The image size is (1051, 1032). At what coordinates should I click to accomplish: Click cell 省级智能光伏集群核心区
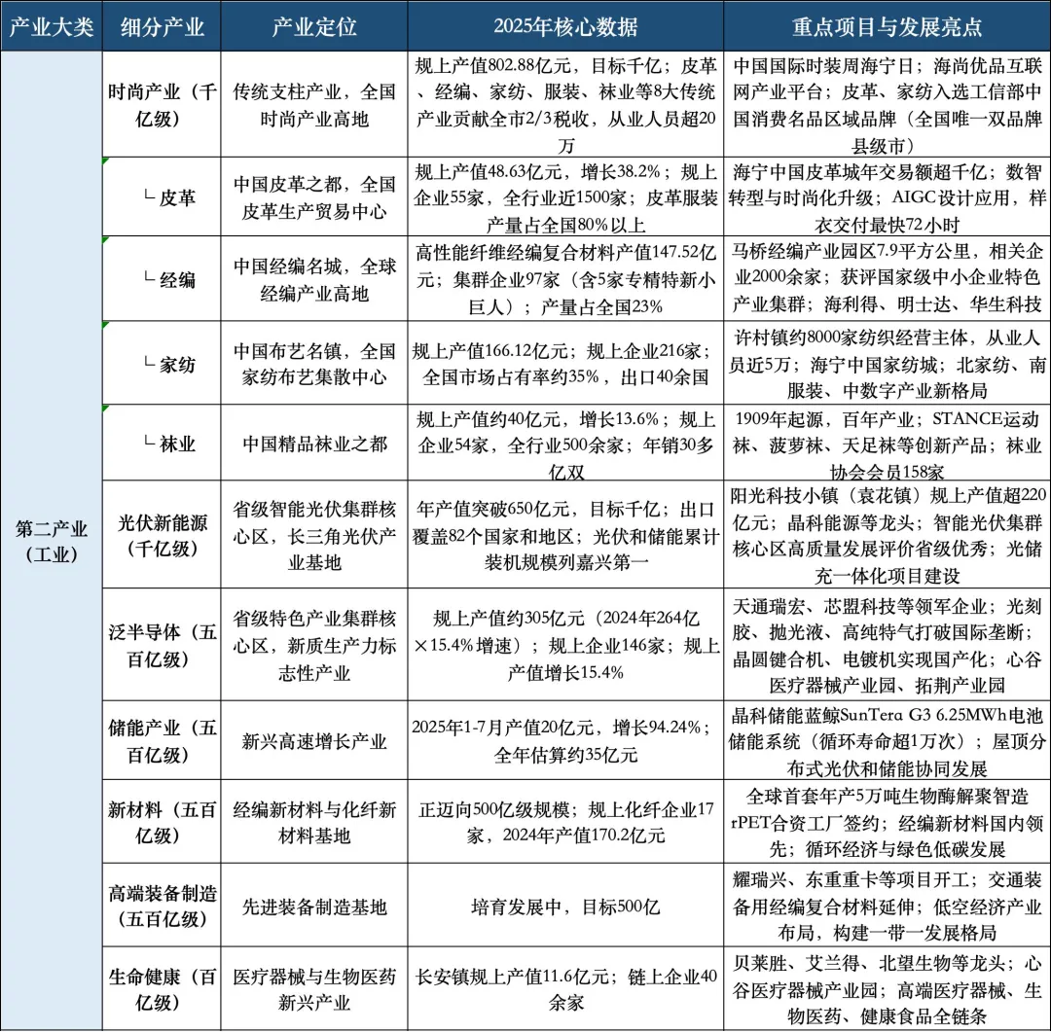[x=314, y=535]
